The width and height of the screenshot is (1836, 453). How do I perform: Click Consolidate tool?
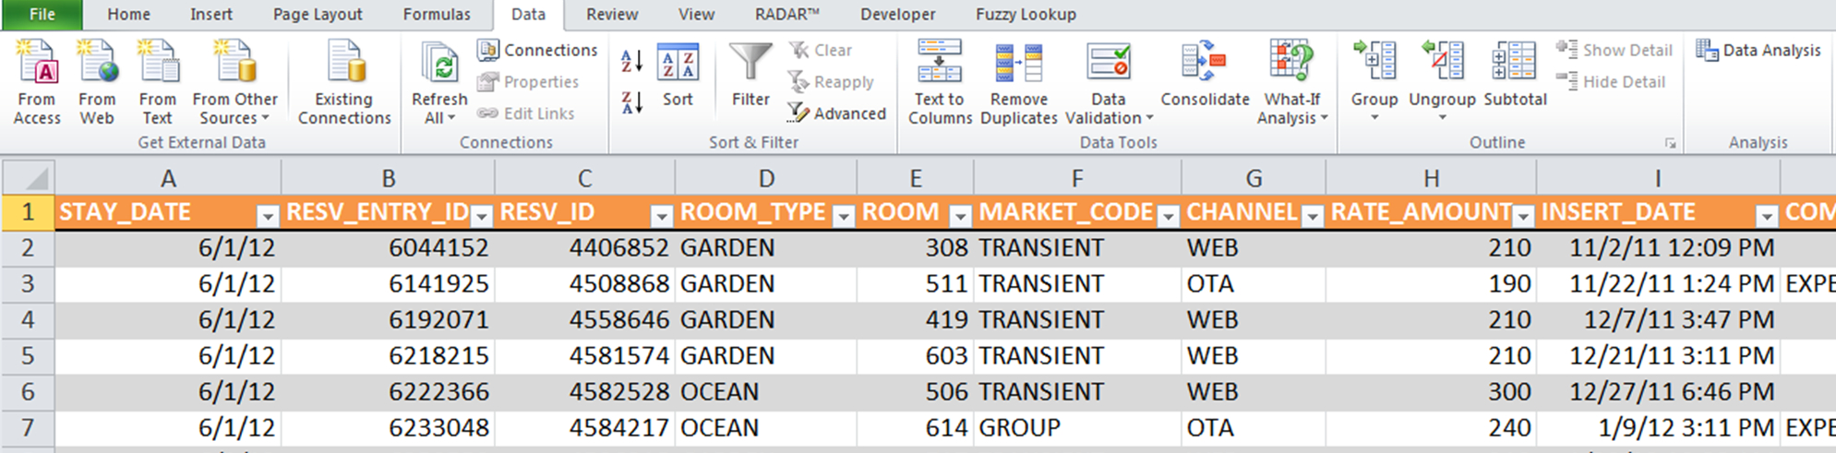(1205, 76)
